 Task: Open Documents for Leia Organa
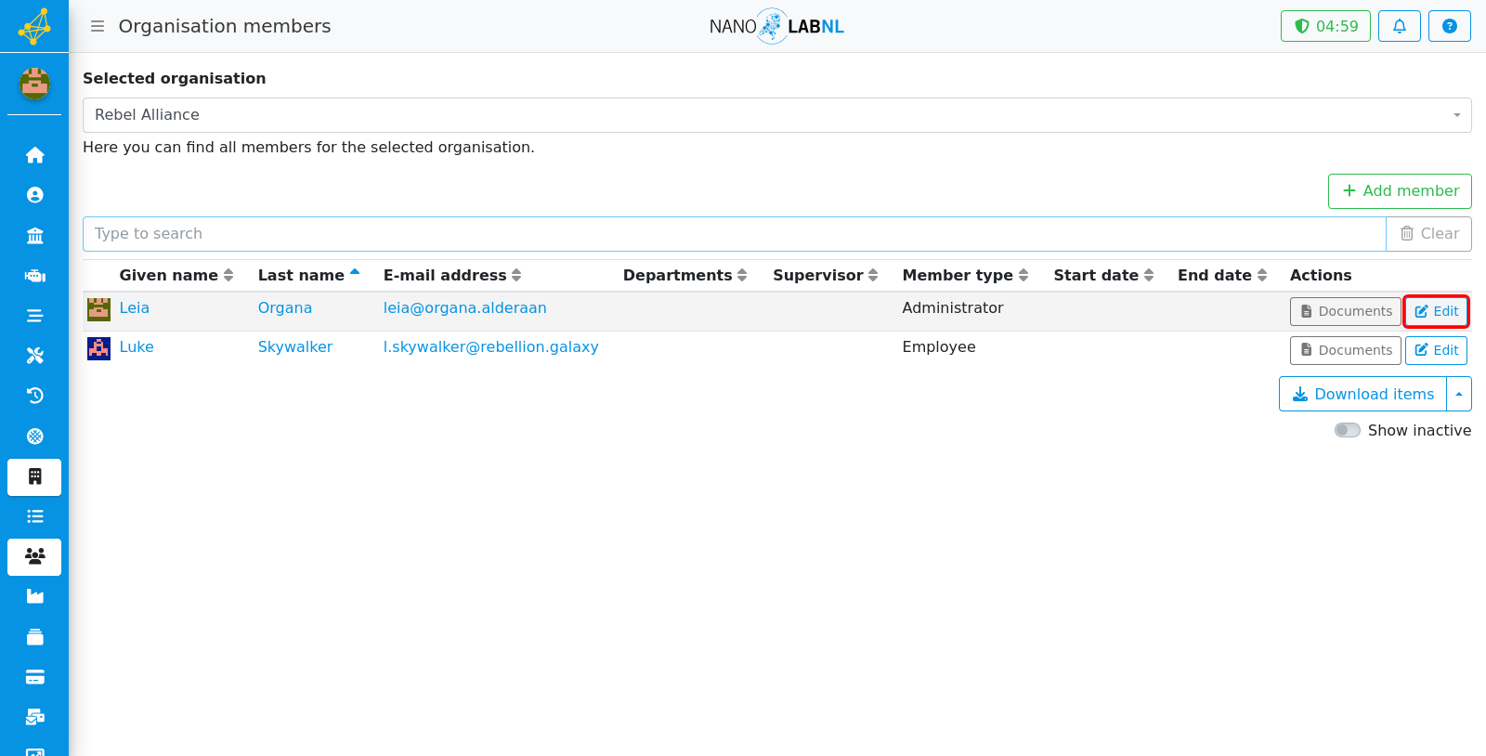1345,311
